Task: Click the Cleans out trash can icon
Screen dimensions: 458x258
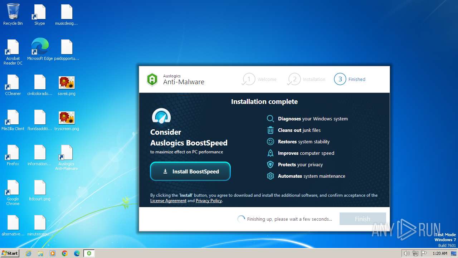Action: [271, 130]
